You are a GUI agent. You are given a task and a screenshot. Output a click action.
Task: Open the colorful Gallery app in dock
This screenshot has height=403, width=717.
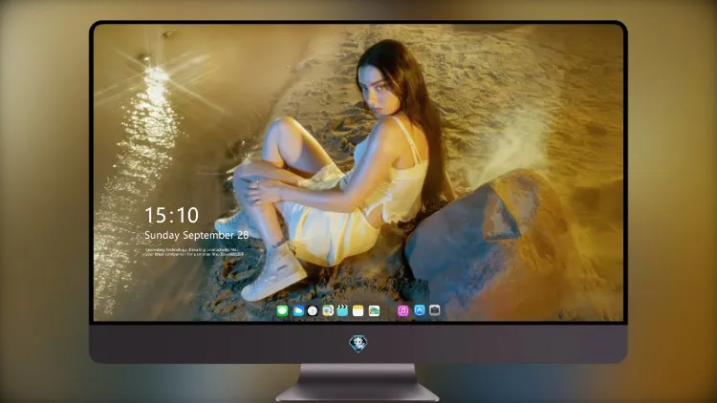(x=374, y=311)
